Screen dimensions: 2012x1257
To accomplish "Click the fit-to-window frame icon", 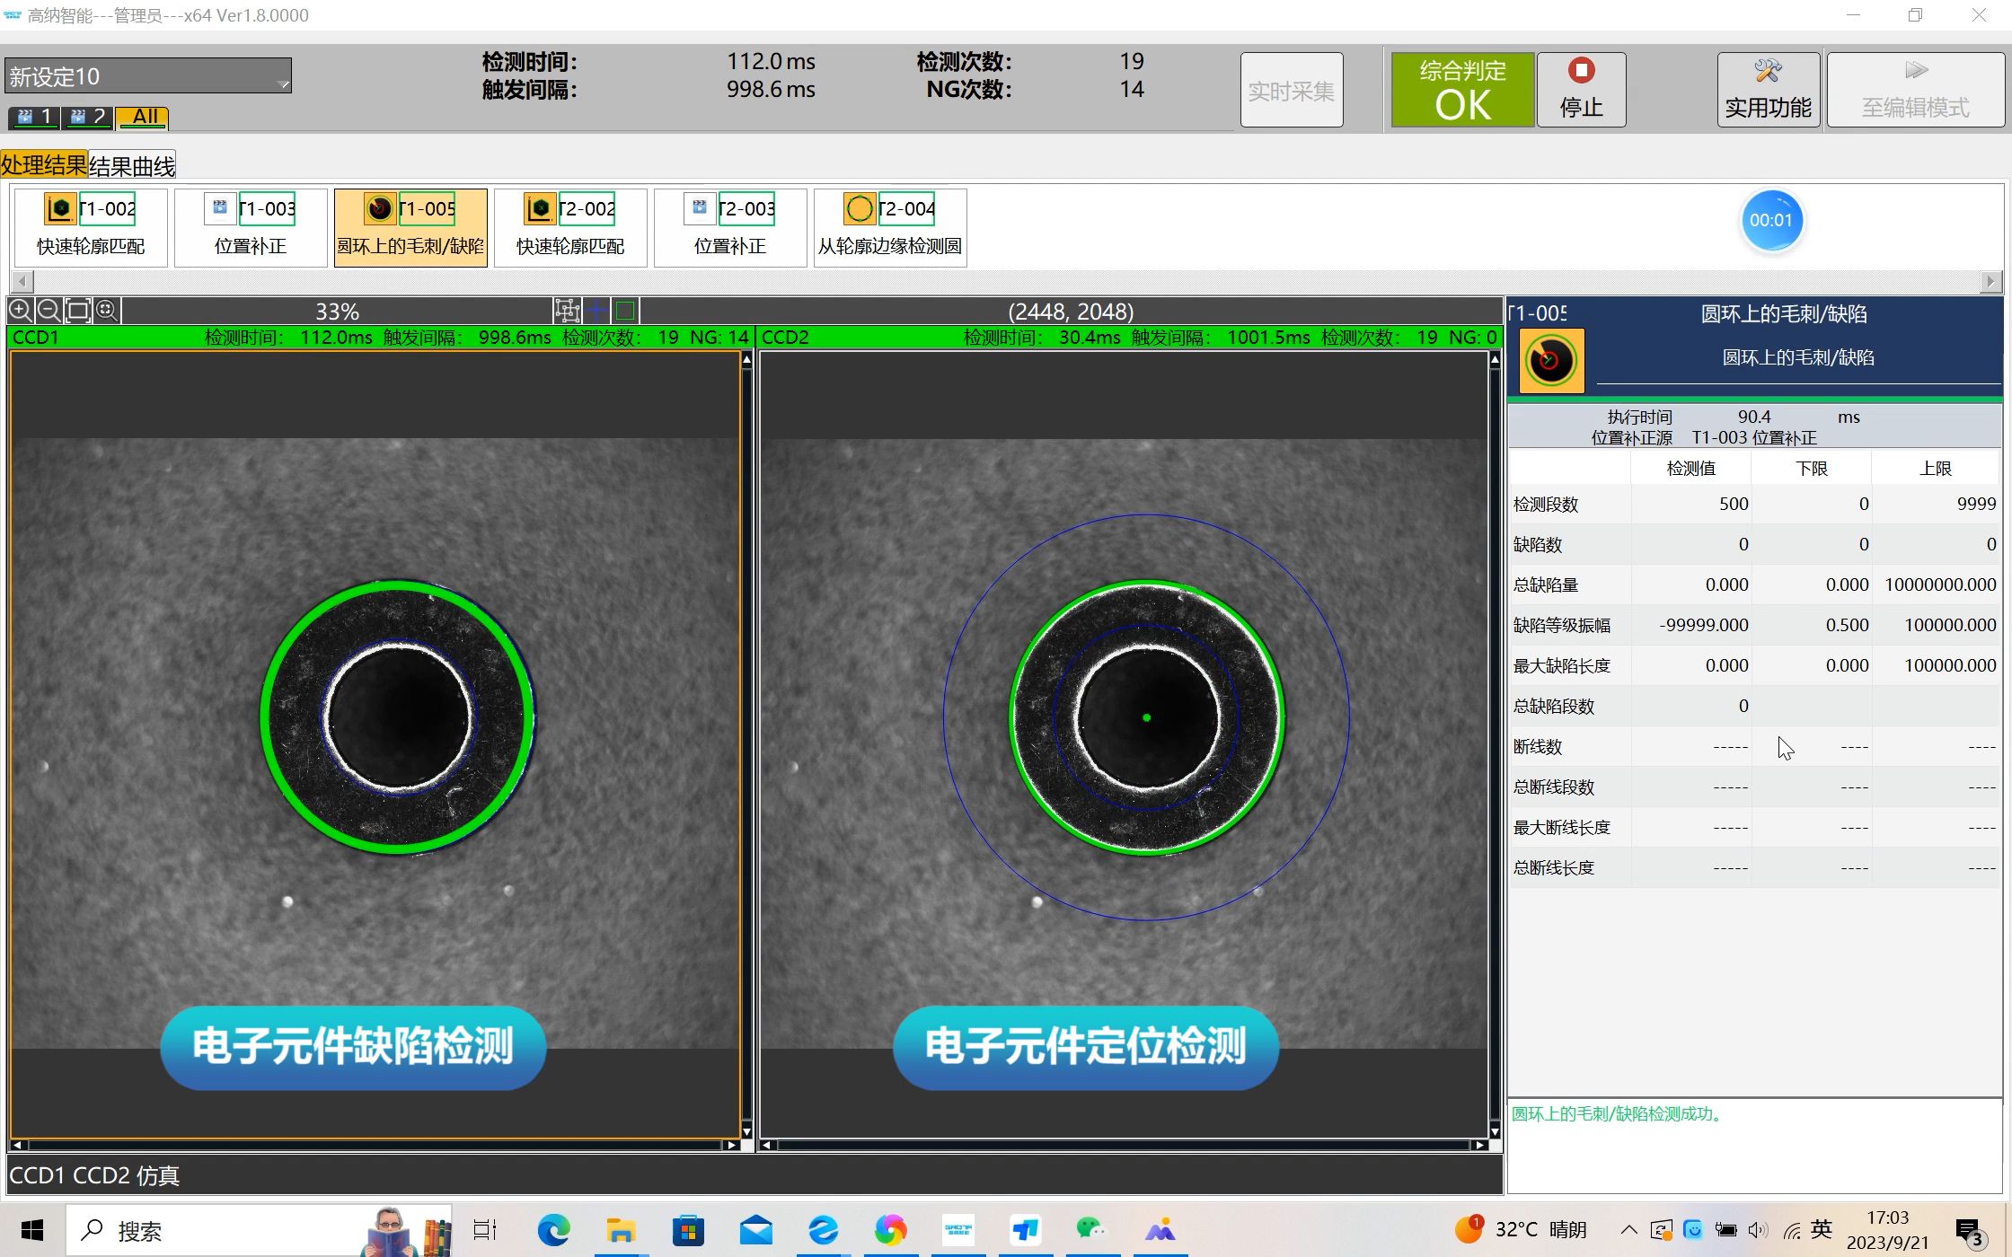I will coord(78,311).
